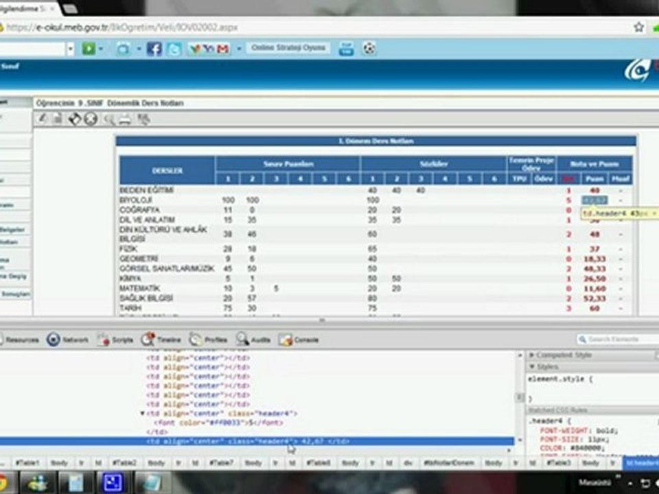This screenshot has height=494, width=659.
Task: Click the magnifier search icon in report toolbar
Action: (109, 119)
